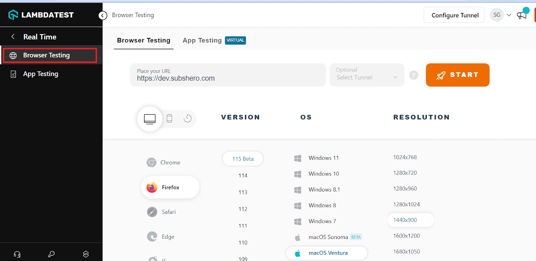Select version 110
Image resolution: width=536 pixels, height=261 pixels.
[x=243, y=243]
